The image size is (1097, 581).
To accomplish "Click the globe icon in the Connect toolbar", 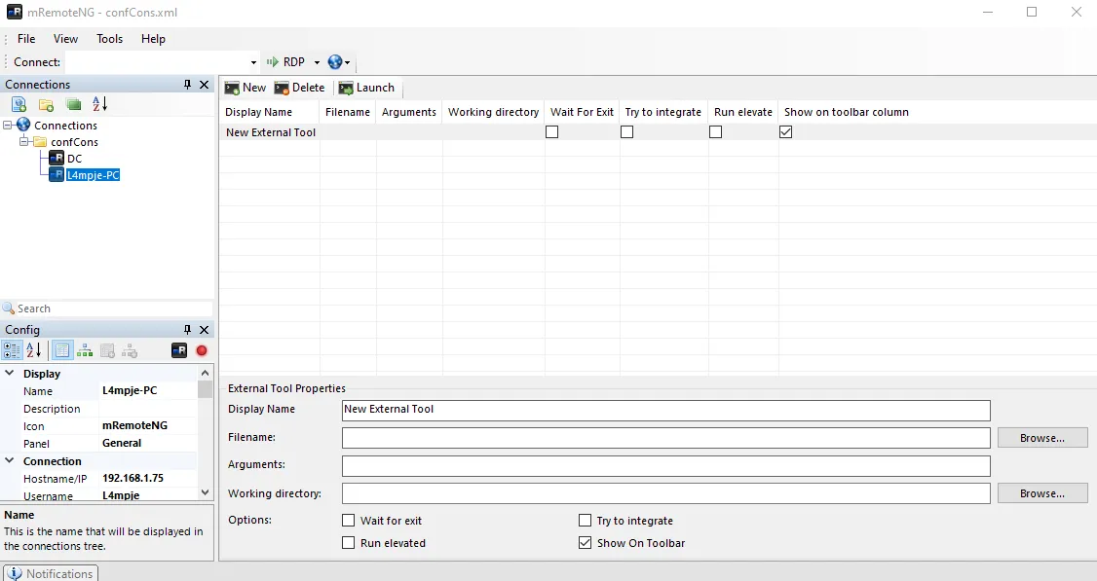I will 335,62.
